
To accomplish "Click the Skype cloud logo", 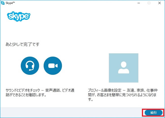I will [x=19, y=16].
